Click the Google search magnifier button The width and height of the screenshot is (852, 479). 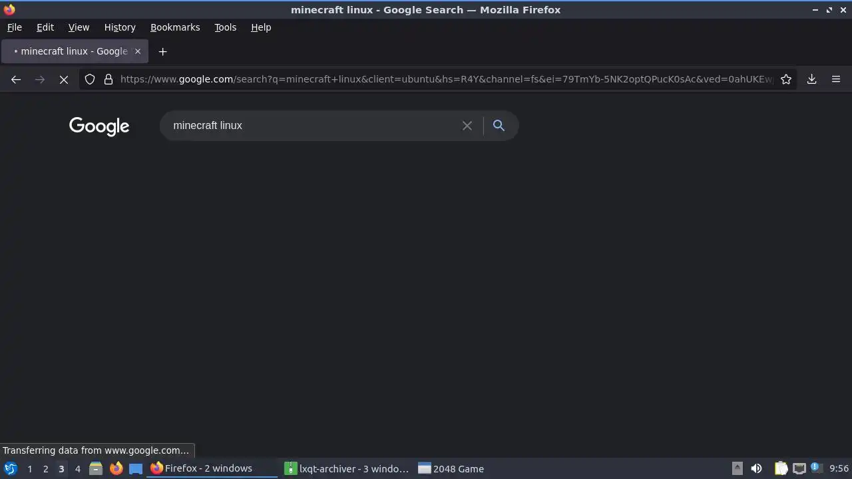pos(499,126)
